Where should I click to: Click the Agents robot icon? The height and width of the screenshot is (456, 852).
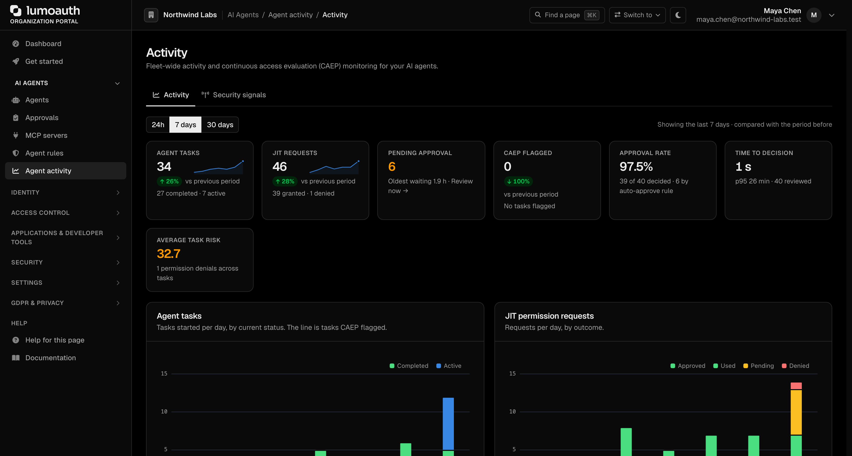click(x=15, y=100)
